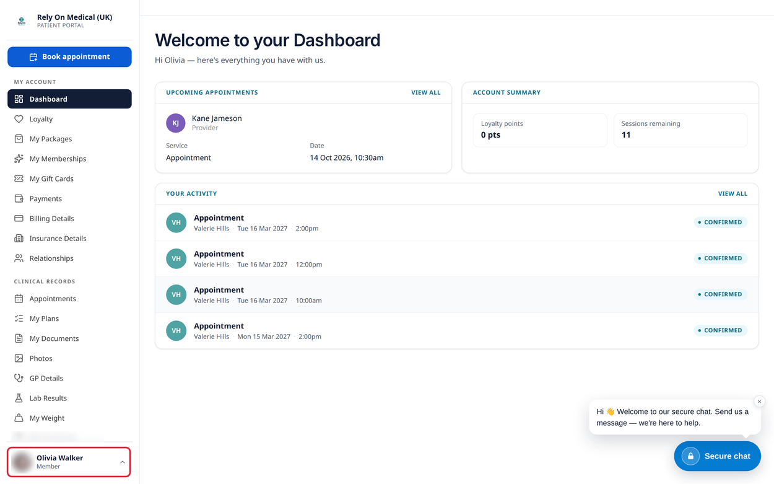Click the Payments wallet icon
The width and height of the screenshot is (774, 484).
coord(19,198)
